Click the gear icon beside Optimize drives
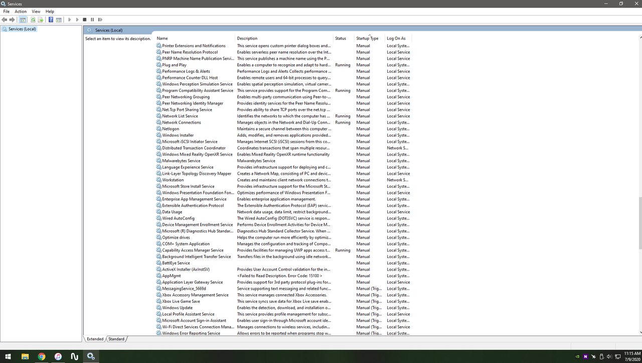Screen dimensions: 642x363 [159, 237]
